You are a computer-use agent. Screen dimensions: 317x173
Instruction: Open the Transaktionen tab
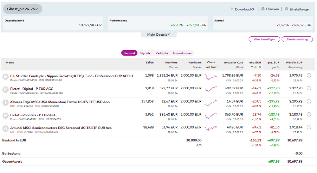182,53
